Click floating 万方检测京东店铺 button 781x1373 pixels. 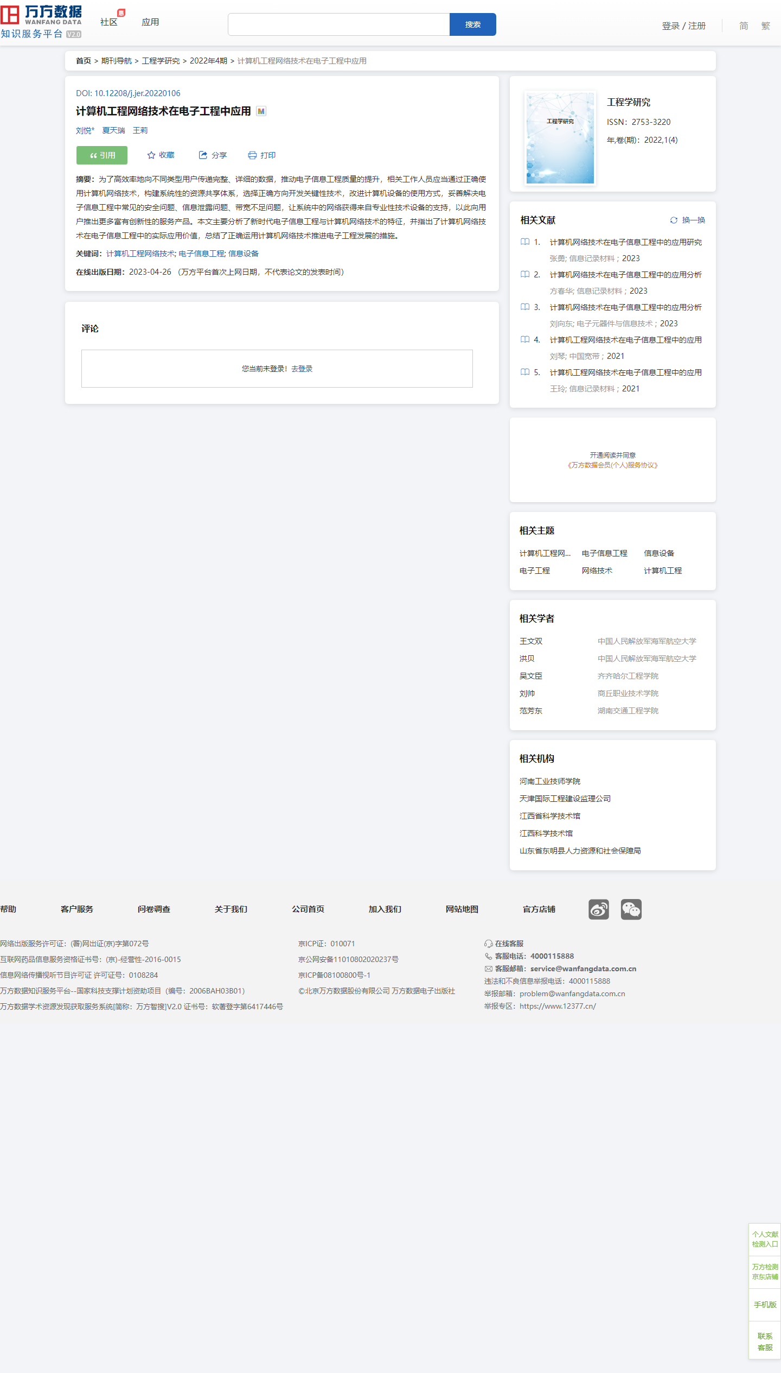pos(765,1271)
